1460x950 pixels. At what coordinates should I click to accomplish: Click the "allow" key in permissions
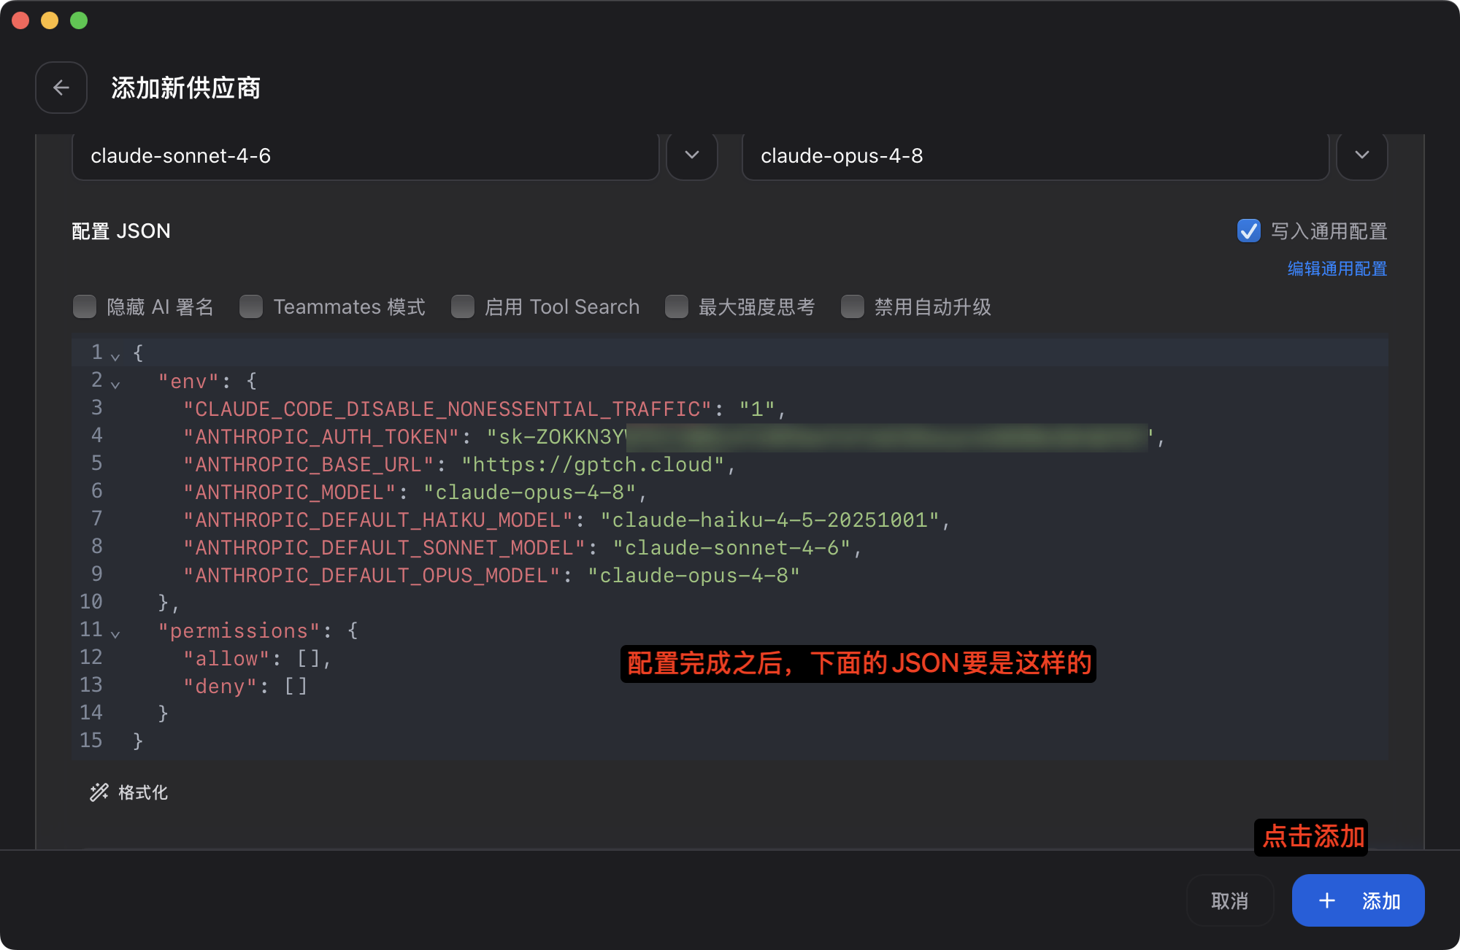coord(227,659)
